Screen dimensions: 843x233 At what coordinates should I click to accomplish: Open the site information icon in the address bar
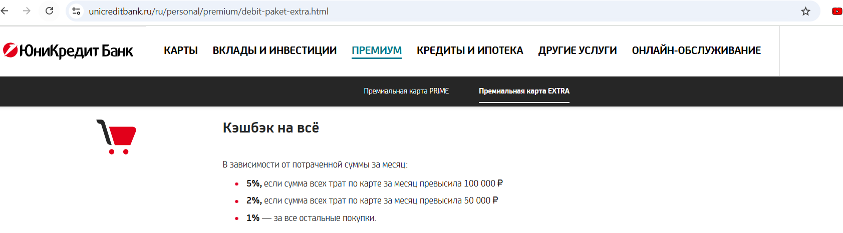(x=76, y=11)
